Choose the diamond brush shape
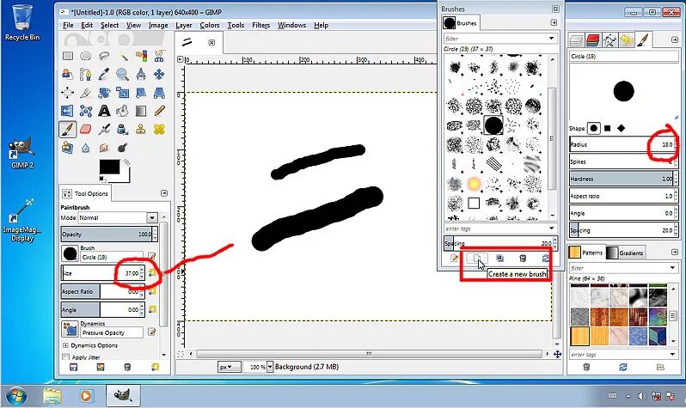This screenshot has width=686, height=408. point(621,128)
